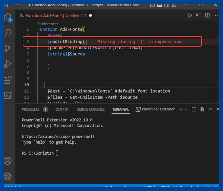This screenshot has height=191, width=223.
Task: Open the Accounts menu icon
Action: tap(8, 161)
